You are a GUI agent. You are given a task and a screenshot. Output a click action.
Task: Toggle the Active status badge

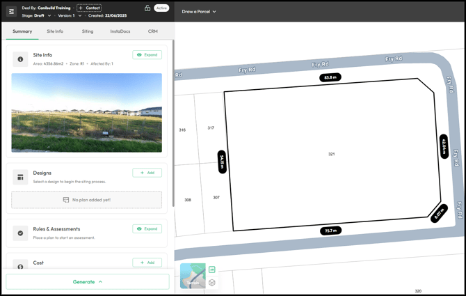pyautogui.click(x=161, y=8)
